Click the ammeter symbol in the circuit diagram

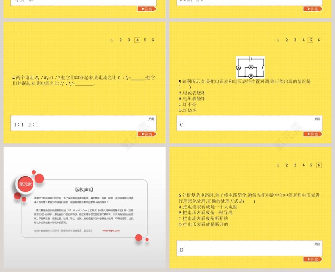pyautogui.click(x=238, y=68)
